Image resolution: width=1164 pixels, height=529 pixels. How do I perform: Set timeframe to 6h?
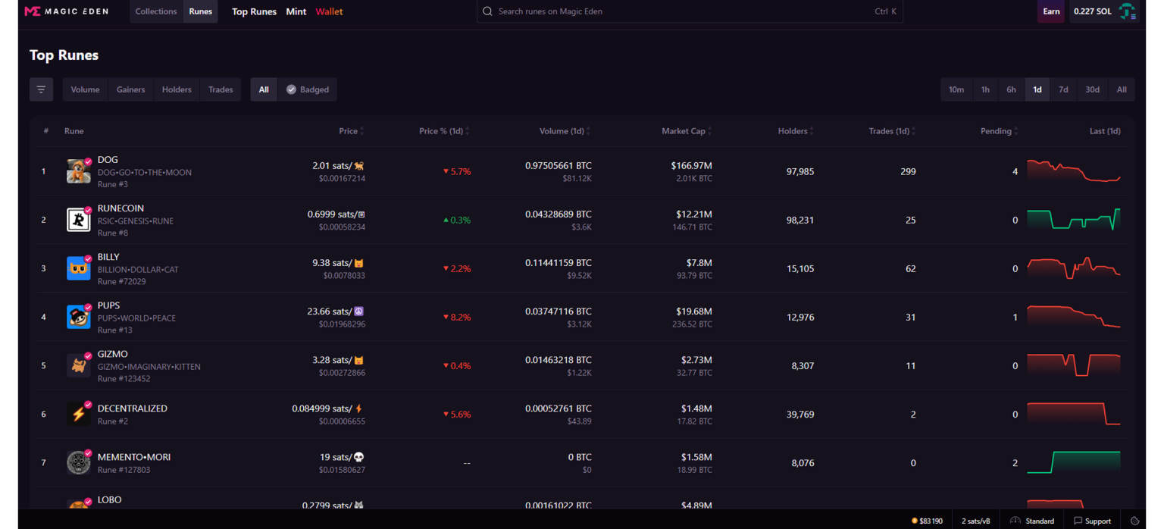(1012, 89)
